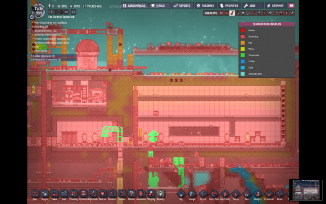Screen dimensions: 326x204
Task: Open the Starmap screen
Action: point(276,6)
